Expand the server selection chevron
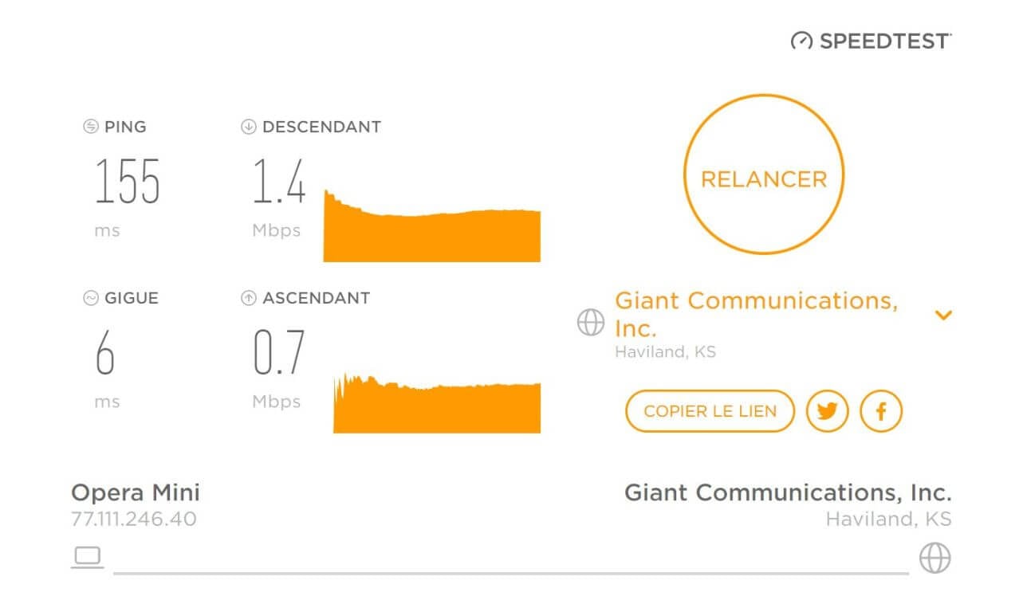The height and width of the screenshot is (596, 1019). pyautogui.click(x=943, y=316)
